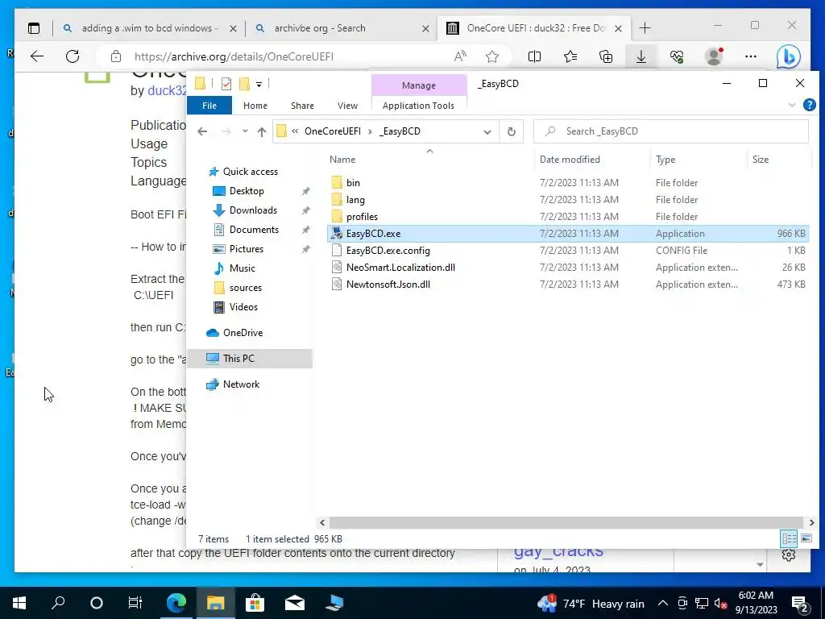Viewport: 825px width, 619px height.
Task: Sort files by Date modified column
Action: (570, 160)
